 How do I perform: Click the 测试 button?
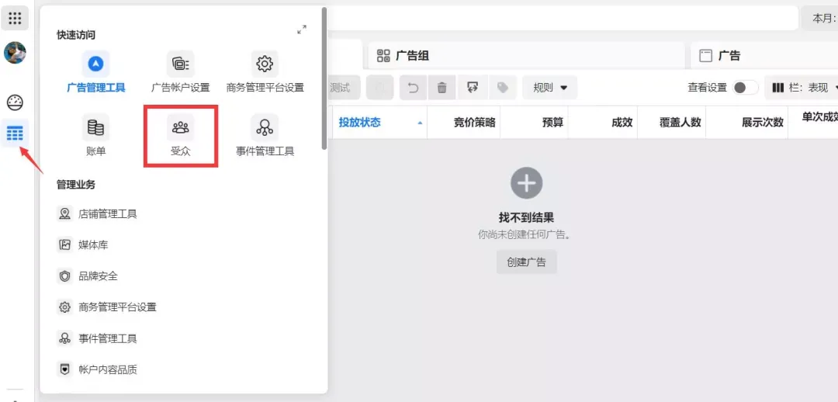(x=344, y=88)
